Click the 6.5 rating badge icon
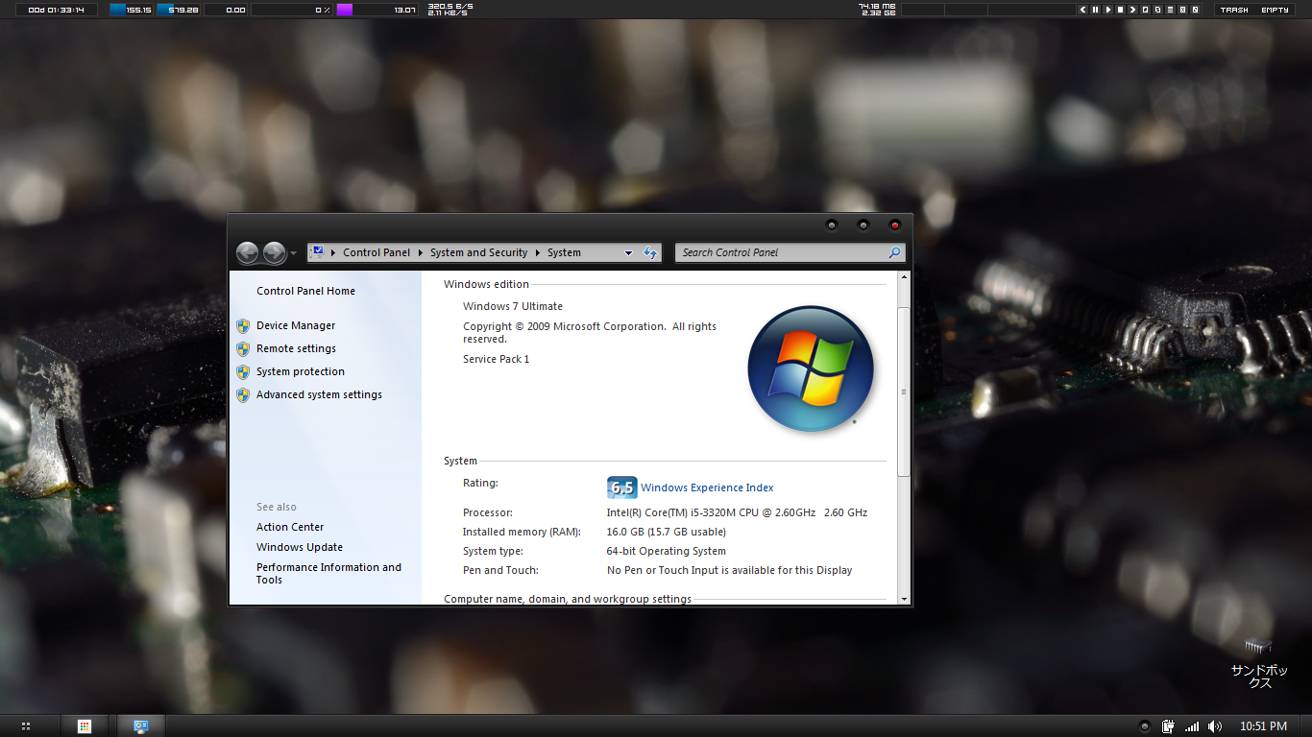This screenshot has width=1312, height=737. pyautogui.click(x=621, y=487)
